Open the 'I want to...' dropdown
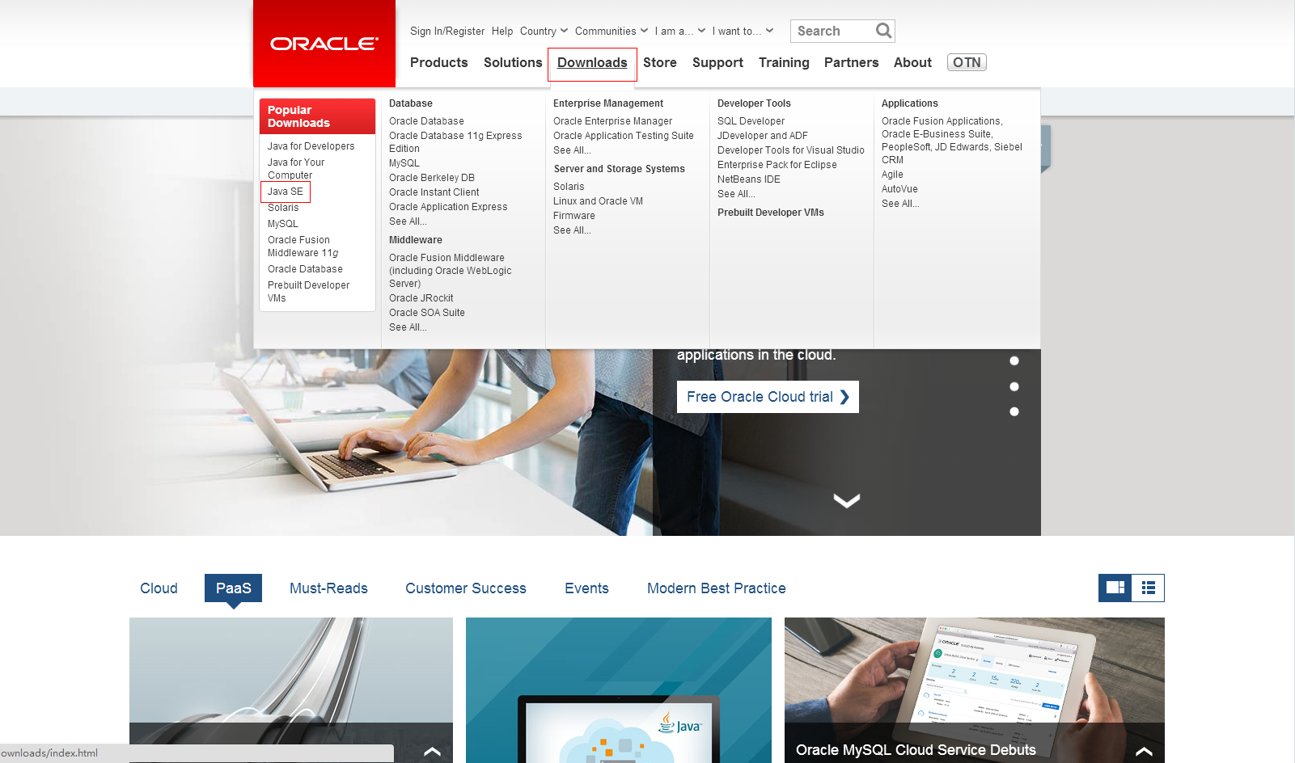The width and height of the screenshot is (1295, 763). point(743,31)
